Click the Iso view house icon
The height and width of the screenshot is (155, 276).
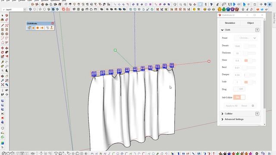point(74,9)
